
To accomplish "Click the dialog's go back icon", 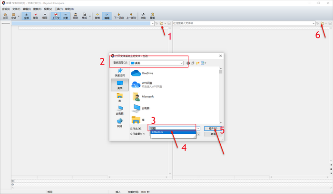I will [188, 63].
